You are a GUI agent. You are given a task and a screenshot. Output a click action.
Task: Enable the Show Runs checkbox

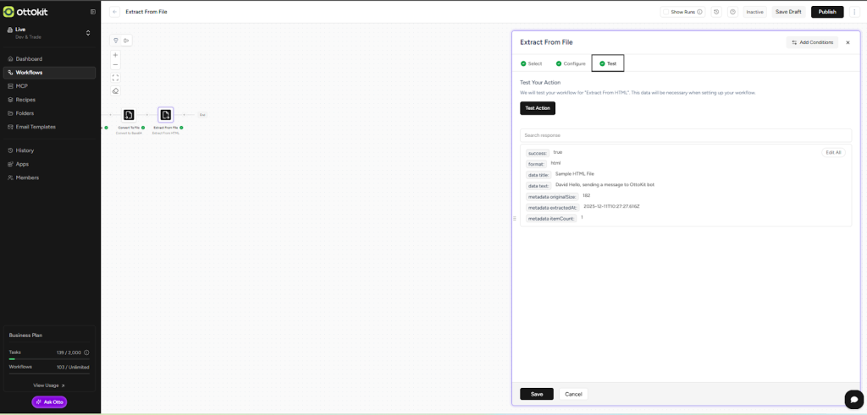coord(666,12)
